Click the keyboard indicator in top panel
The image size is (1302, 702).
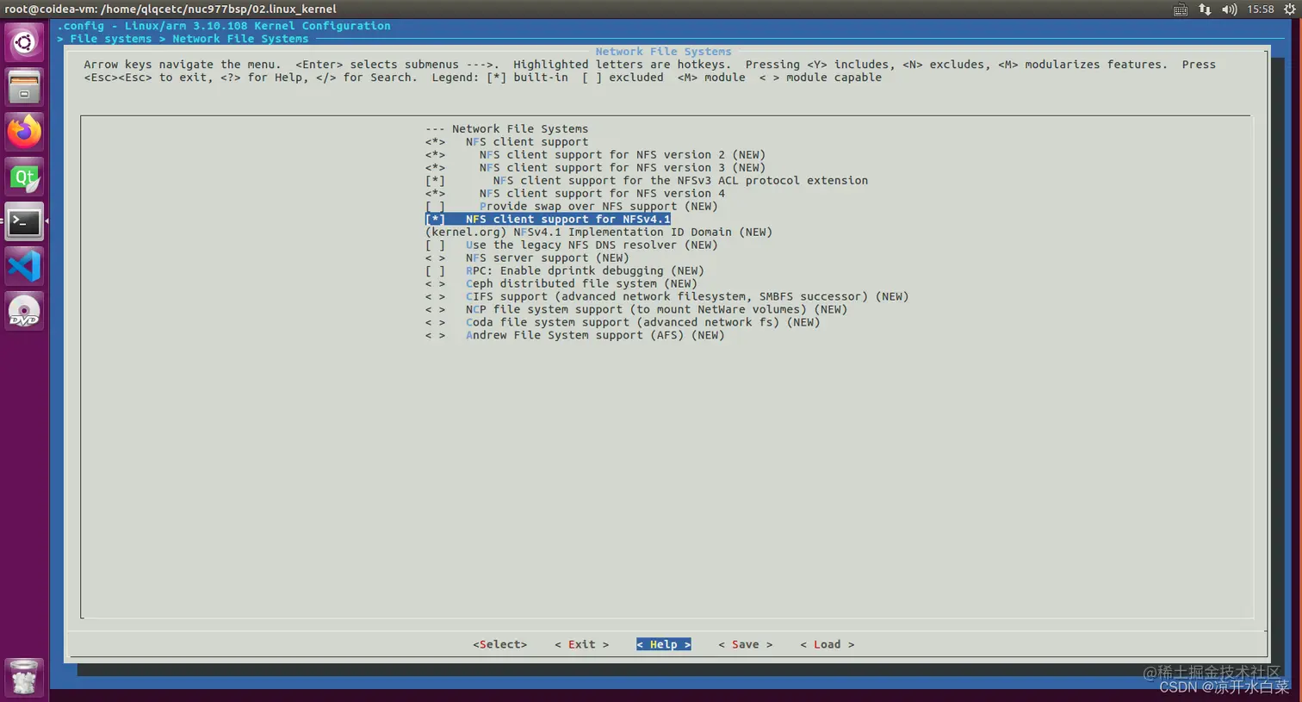pos(1181,9)
